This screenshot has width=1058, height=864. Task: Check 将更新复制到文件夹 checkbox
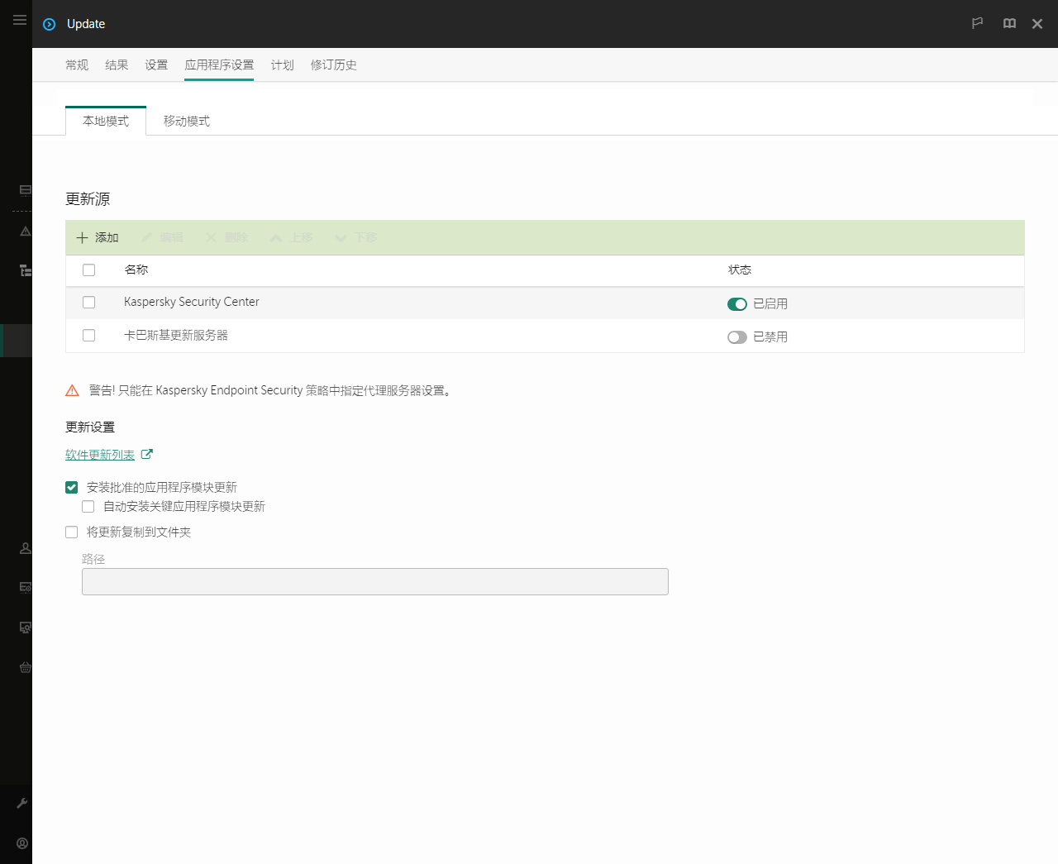(72, 532)
